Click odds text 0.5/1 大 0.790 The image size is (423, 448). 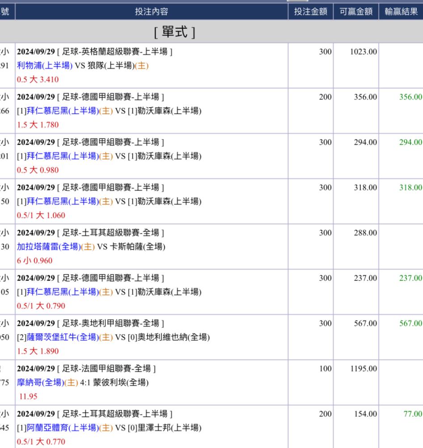pos(41,306)
